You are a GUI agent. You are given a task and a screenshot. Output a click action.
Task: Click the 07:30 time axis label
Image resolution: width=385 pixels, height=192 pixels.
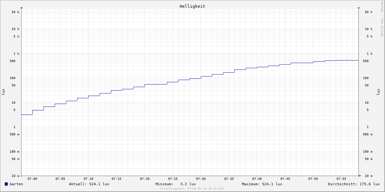coord(201,179)
